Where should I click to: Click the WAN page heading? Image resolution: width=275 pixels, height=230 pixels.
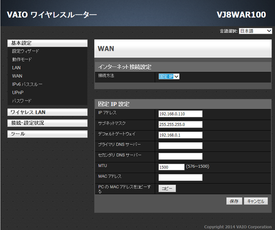click(x=106, y=49)
